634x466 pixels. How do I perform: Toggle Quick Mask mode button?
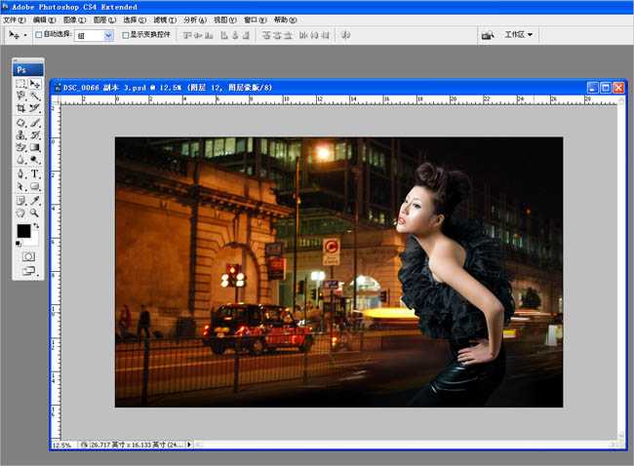28,255
